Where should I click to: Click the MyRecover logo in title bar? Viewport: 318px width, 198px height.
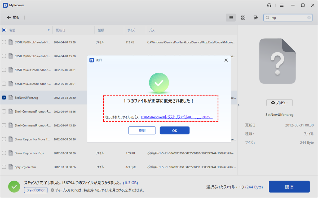5,5
